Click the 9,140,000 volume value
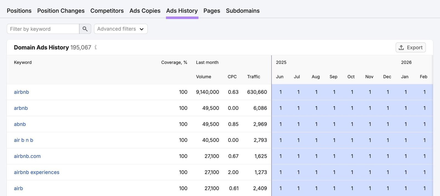This screenshot has width=440, height=196. [x=208, y=92]
